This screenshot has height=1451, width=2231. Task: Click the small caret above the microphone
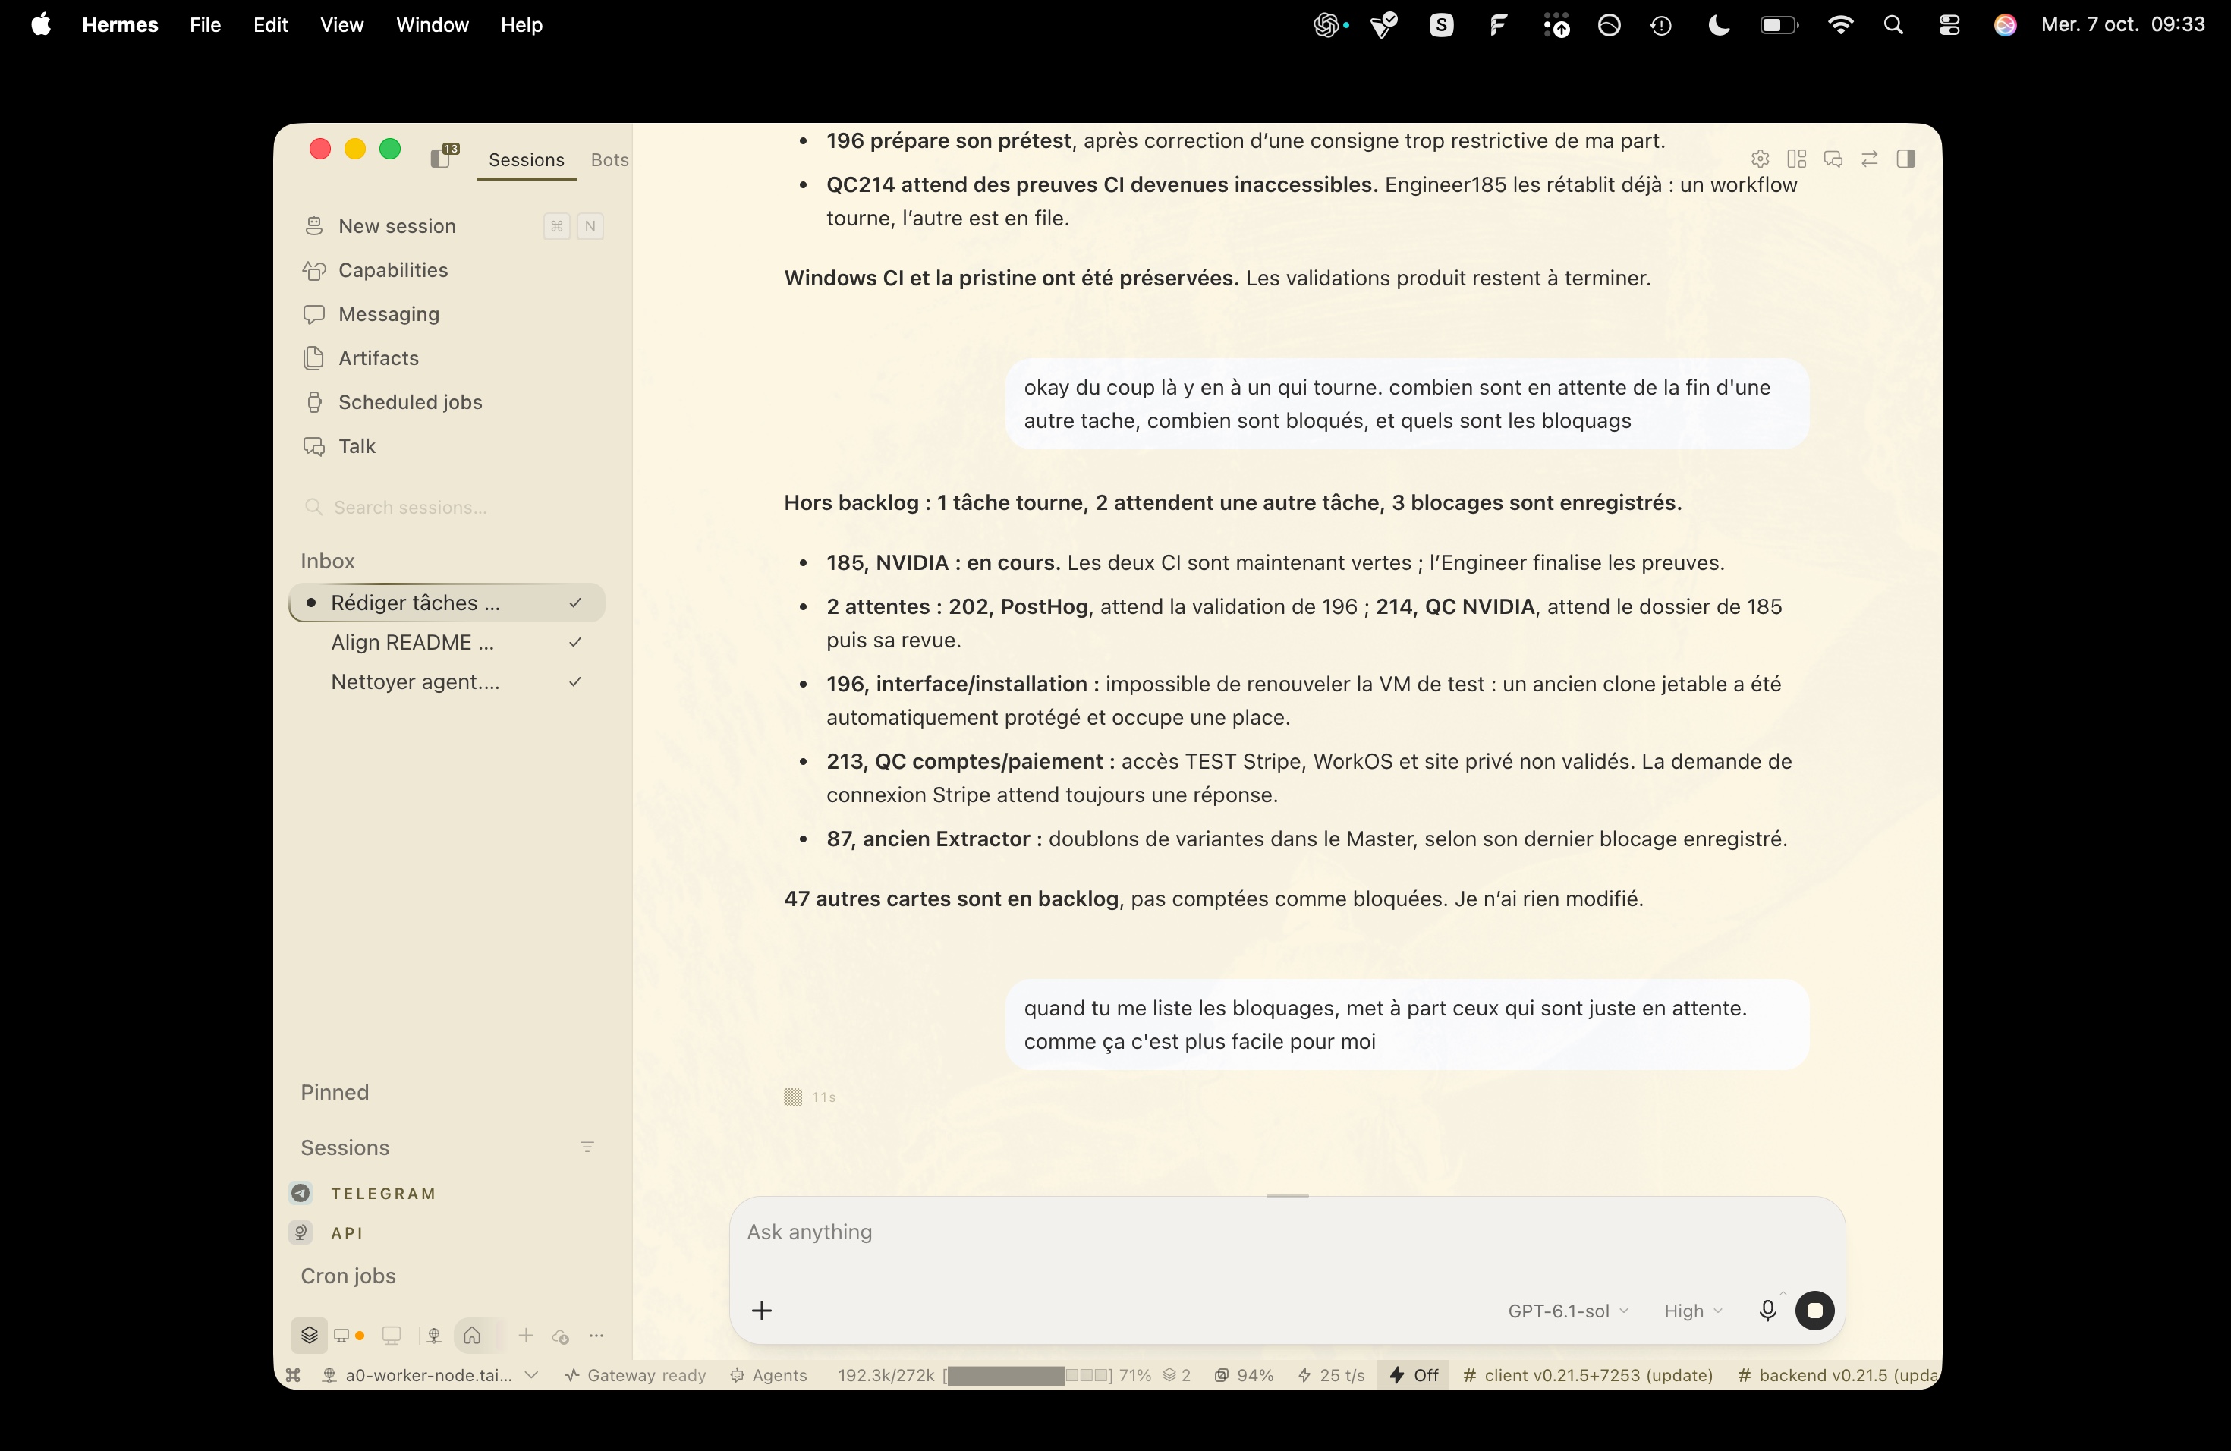tap(1784, 1292)
